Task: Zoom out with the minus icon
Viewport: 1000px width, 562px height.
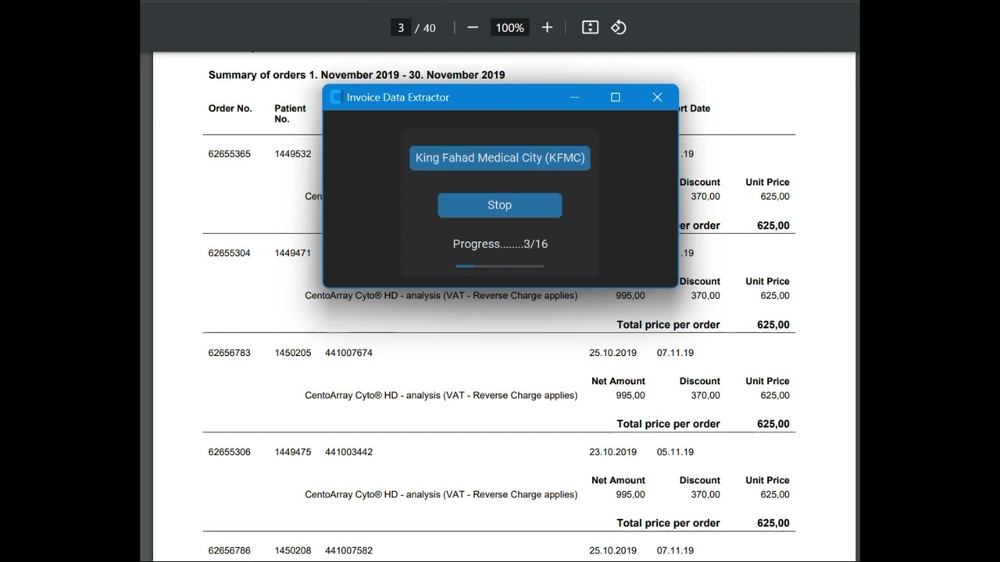Action: [x=473, y=27]
